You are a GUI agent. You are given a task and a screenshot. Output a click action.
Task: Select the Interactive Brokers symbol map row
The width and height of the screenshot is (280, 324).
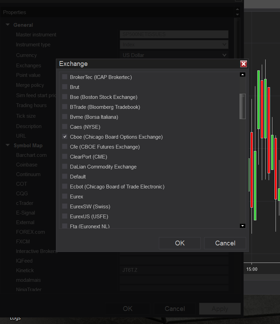(36, 251)
